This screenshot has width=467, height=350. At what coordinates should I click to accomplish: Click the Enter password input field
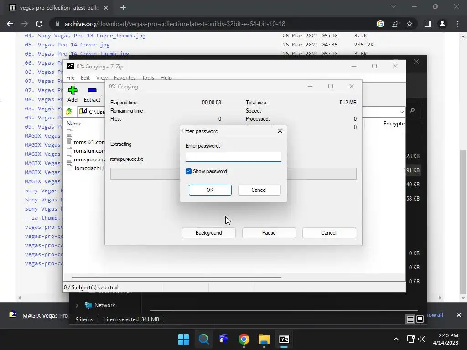tap(233, 157)
